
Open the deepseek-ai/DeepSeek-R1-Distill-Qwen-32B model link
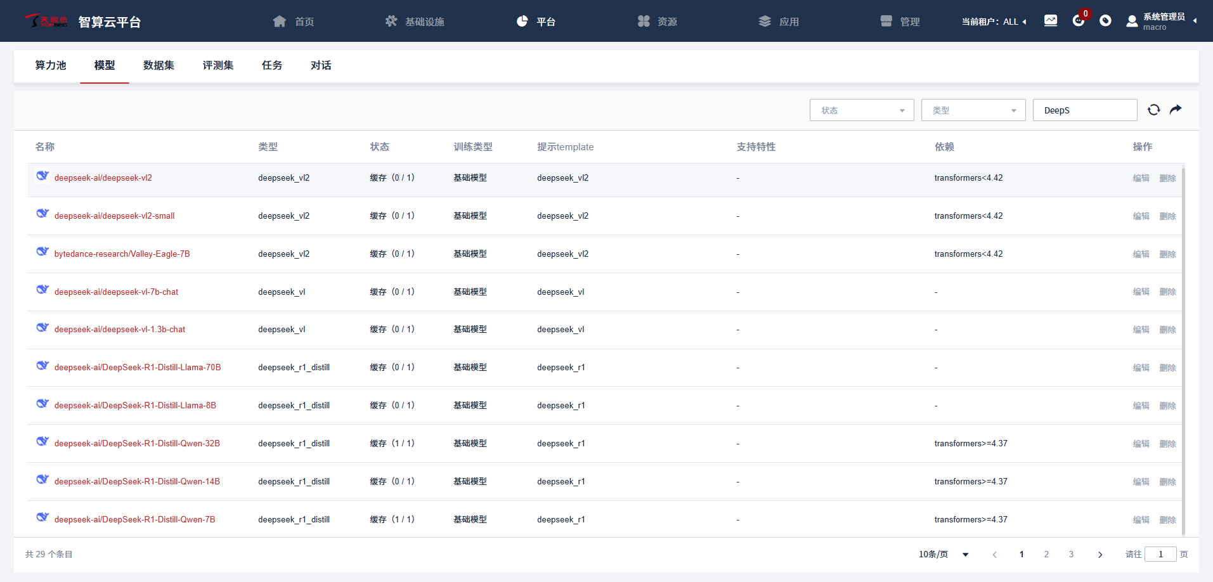(x=137, y=444)
